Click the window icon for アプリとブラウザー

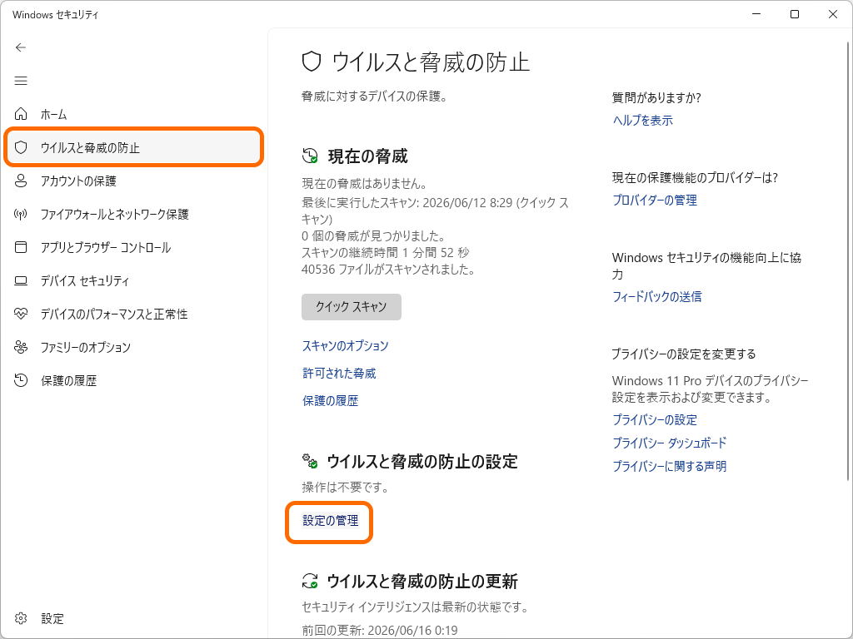(x=21, y=247)
